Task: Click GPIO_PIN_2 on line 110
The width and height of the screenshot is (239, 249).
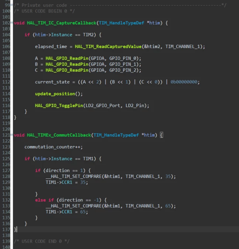Action: coord(123,70)
